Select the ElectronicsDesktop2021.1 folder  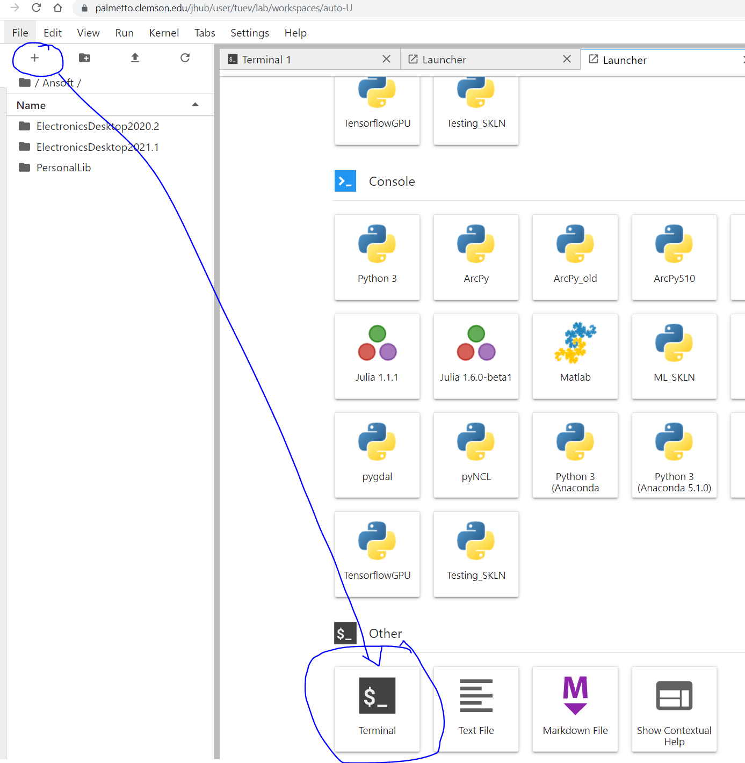[110, 147]
